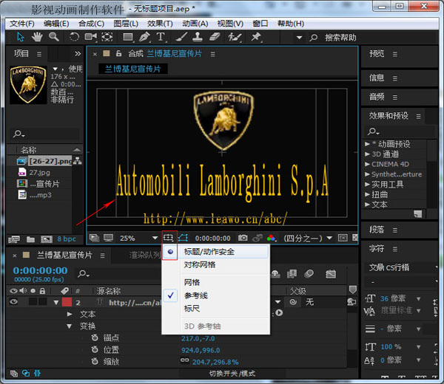
Task: Click the region of interest icon
Action: [x=343, y=238]
